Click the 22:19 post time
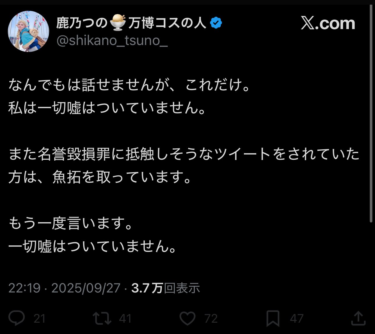The width and height of the screenshot is (375, 334). pyautogui.click(x=24, y=288)
